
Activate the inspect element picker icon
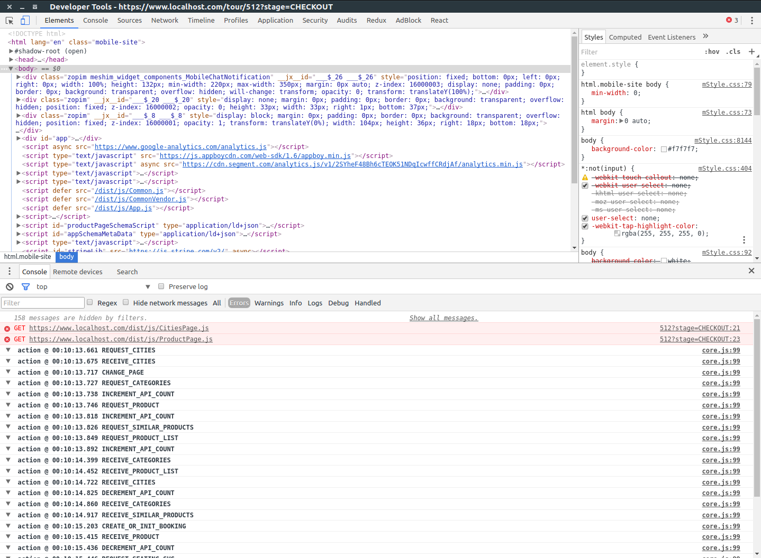(x=9, y=21)
